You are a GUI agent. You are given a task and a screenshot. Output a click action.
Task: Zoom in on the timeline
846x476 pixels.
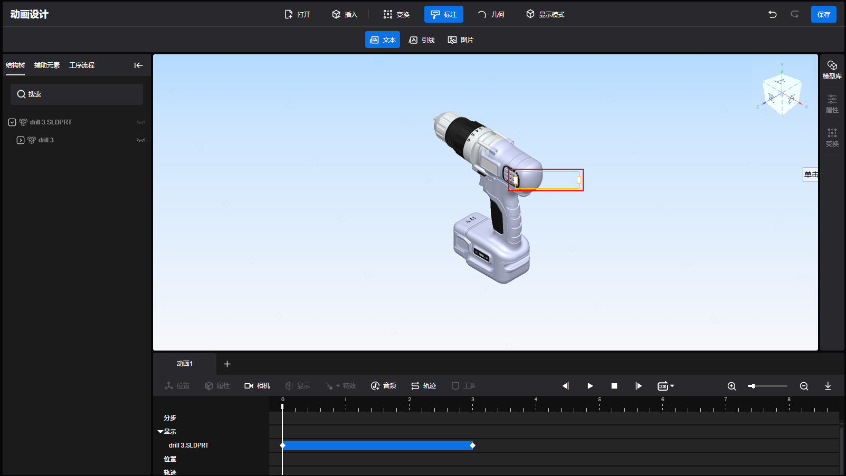coord(731,386)
